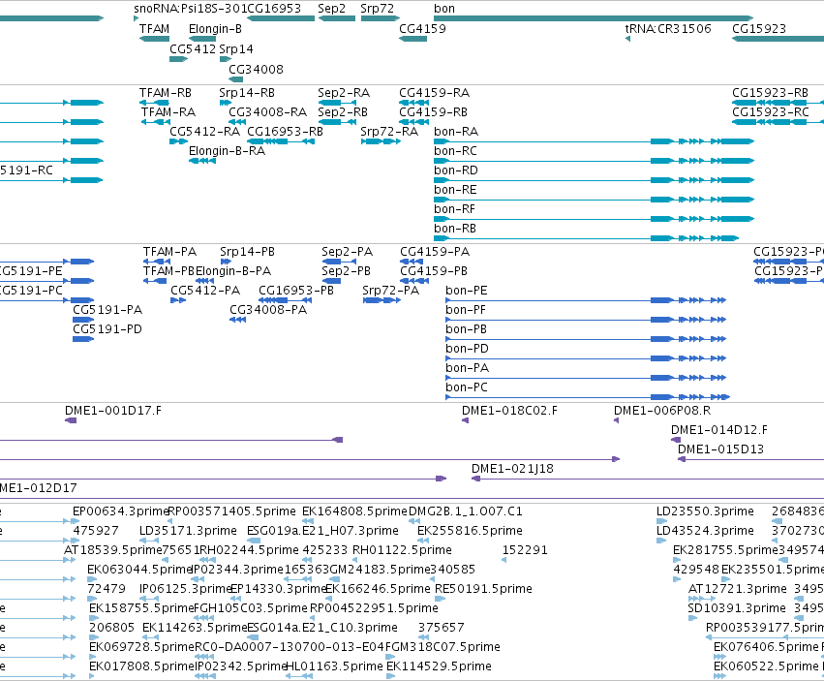
Task: Click the snoRNA:Psi18S-301 label
Action: coord(190,9)
